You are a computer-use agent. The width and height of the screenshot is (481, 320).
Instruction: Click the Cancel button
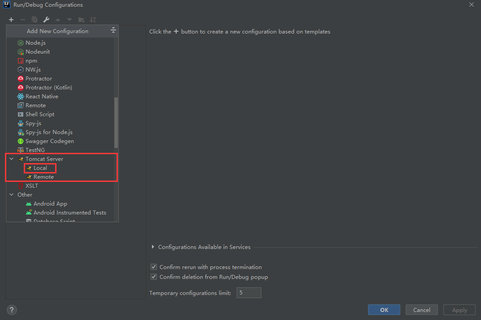tap(422, 310)
